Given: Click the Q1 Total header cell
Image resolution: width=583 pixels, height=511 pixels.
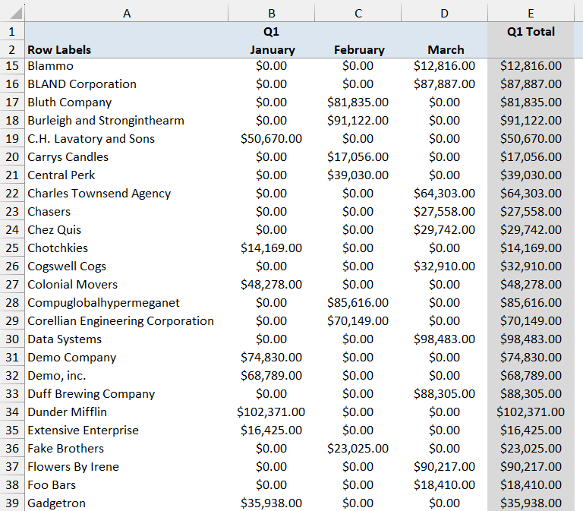Looking at the screenshot, I should click(x=531, y=32).
